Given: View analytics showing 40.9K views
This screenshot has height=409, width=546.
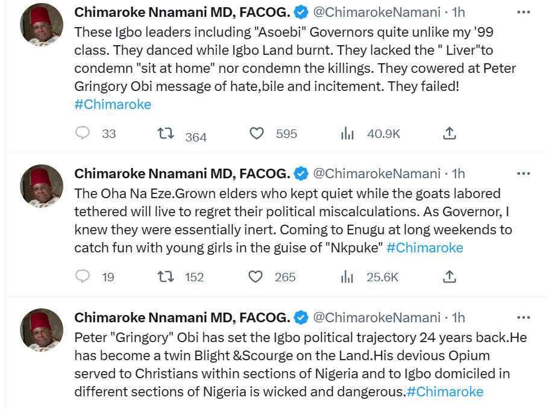Looking at the screenshot, I should coord(347,133).
